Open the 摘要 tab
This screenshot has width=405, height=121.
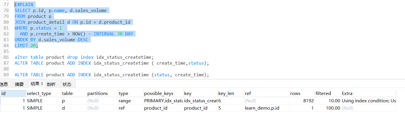19,84
